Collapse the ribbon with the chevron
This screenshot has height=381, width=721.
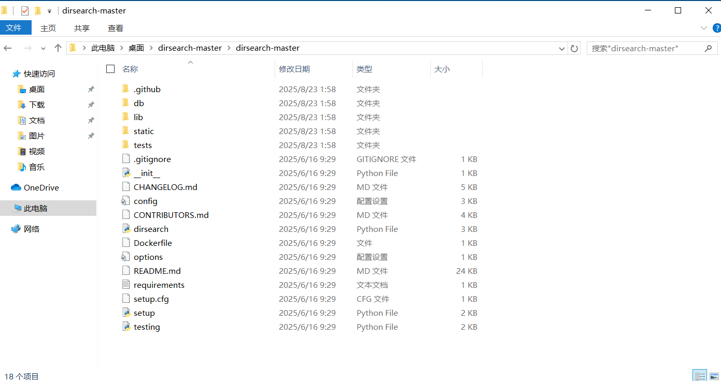point(704,28)
